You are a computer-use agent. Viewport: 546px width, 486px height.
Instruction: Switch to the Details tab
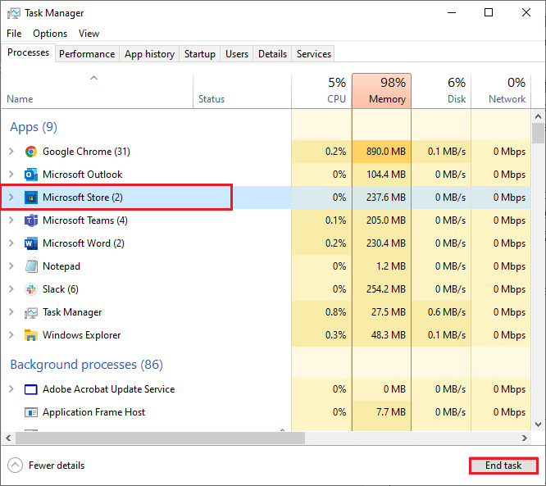pyautogui.click(x=272, y=54)
